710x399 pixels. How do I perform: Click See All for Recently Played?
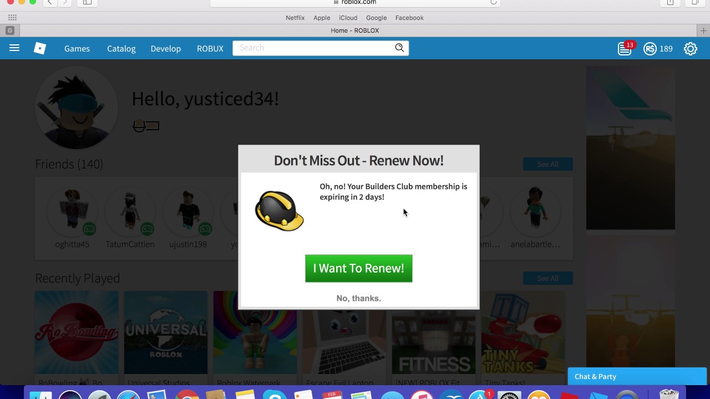pyautogui.click(x=548, y=278)
